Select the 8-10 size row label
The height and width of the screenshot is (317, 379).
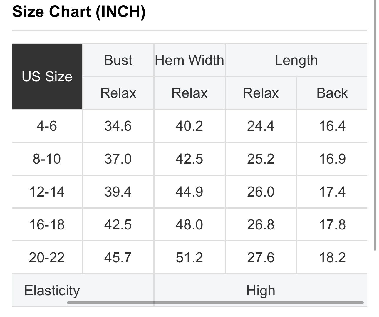click(47, 159)
